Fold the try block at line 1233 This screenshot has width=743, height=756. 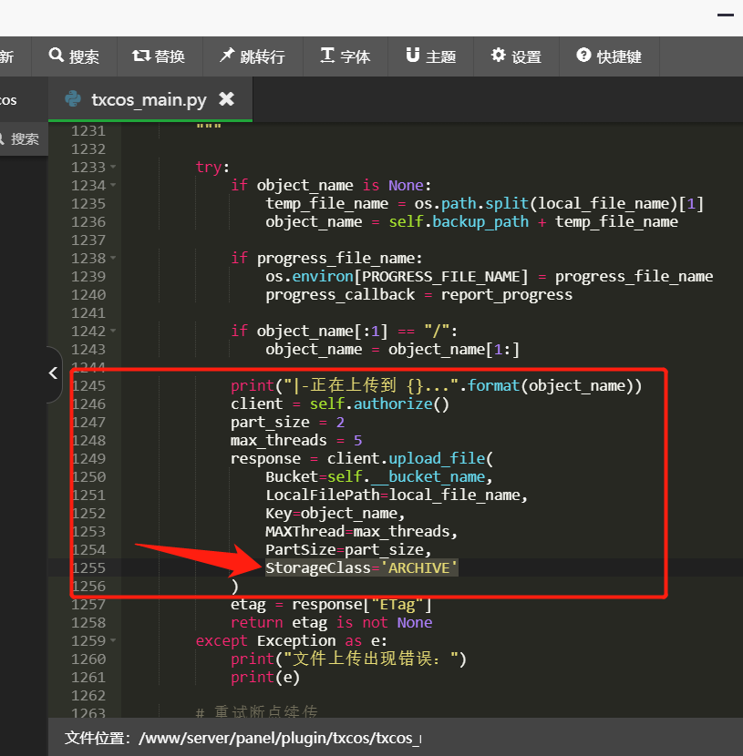click(113, 168)
